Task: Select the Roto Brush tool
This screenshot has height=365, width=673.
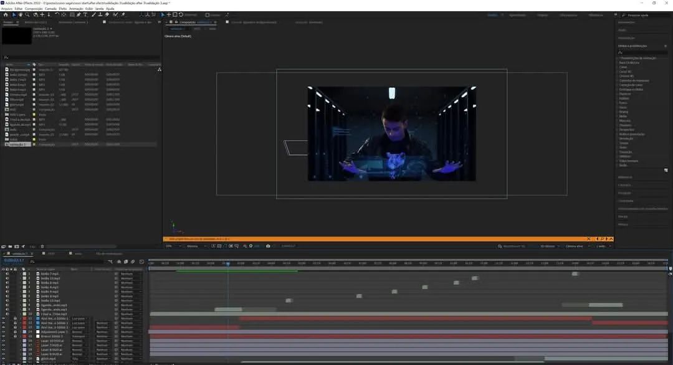Action: click(x=115, y=14)
